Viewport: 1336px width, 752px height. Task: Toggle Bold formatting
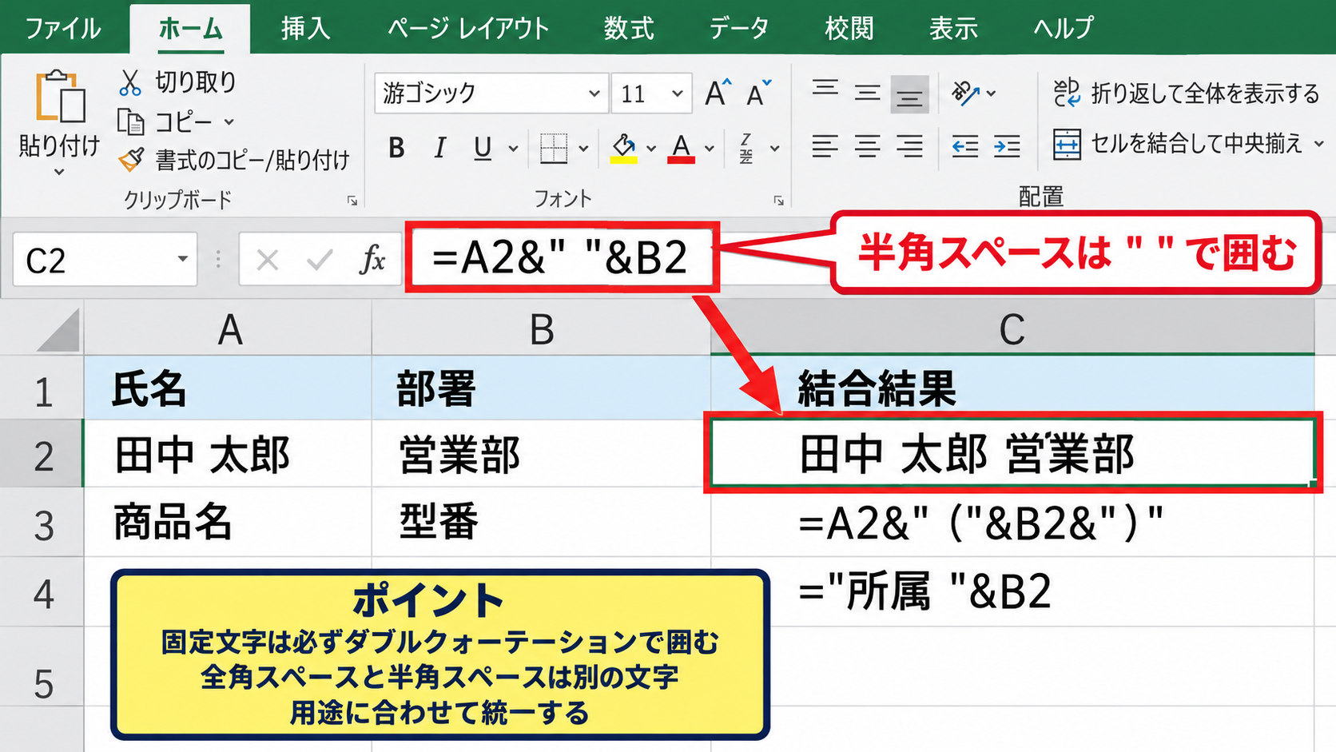(396, 148)
